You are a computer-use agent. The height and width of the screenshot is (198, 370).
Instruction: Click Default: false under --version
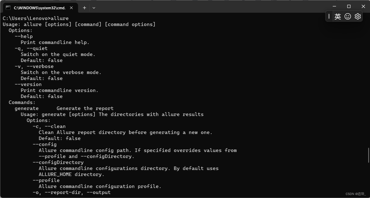tap(42, 96)
